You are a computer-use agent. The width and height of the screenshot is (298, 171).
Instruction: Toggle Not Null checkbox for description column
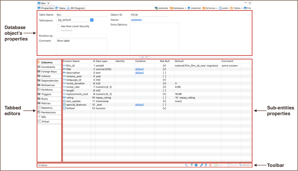(164, 73)
